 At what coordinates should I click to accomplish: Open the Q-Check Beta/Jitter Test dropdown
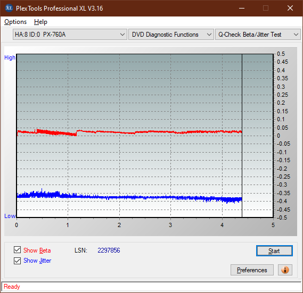coord(258,35)
